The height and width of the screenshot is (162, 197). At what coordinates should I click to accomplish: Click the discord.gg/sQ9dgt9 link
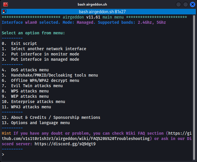[x=65, y=144]
